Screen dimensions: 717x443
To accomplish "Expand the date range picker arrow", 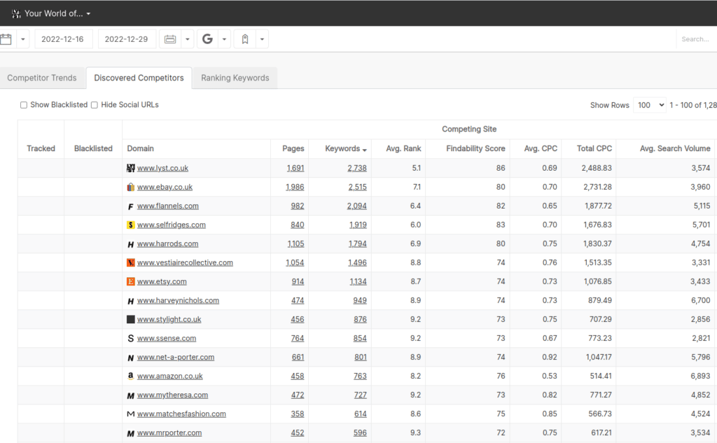I will point(188,39).
